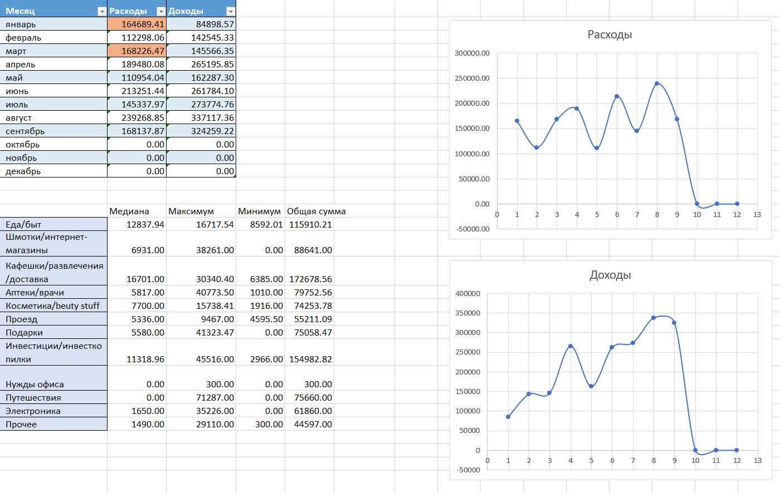Open the Доходы column filter dropdown
Screen dimensions: 780x493
click(231, 11)
